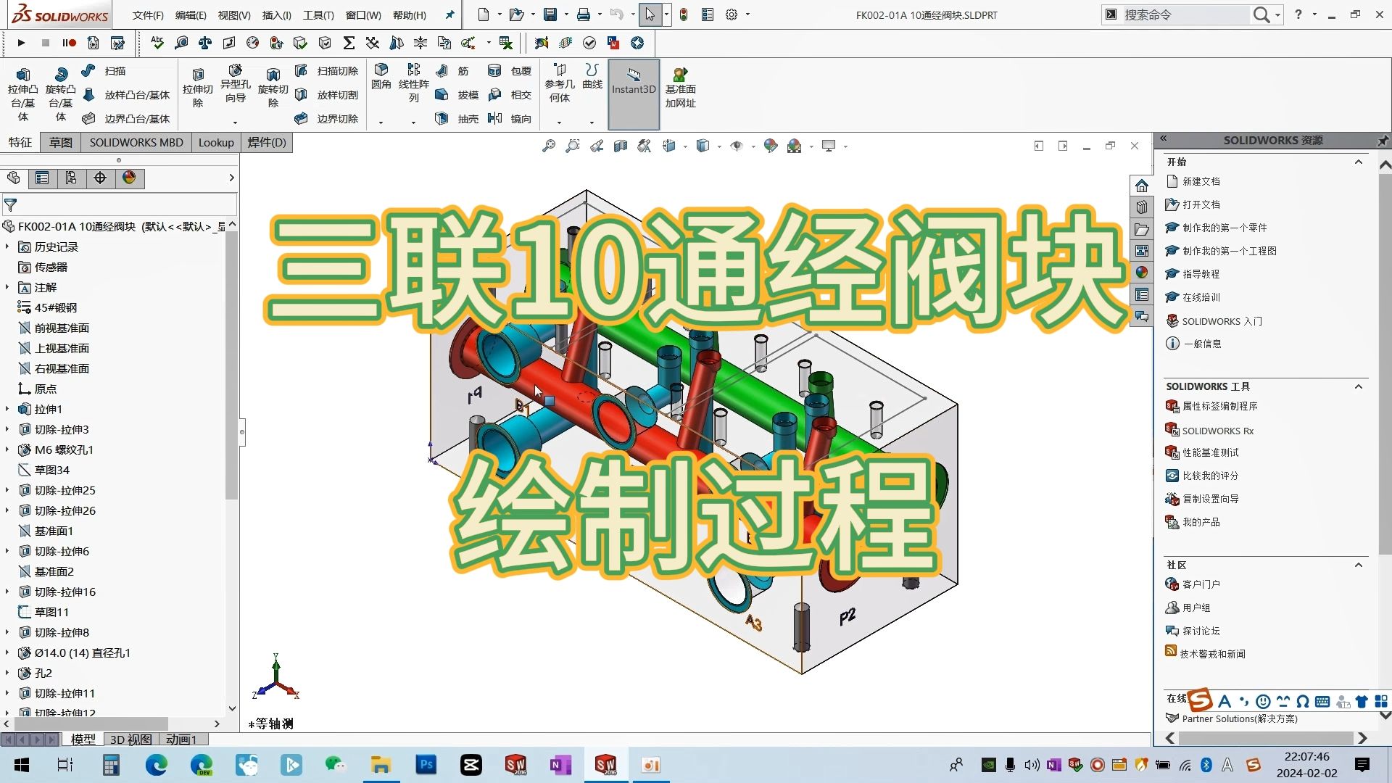The width and height of the screenshot is (1392, 783).
Task: Expand the 拉伸1 feature node
Action: click(7, 410)
